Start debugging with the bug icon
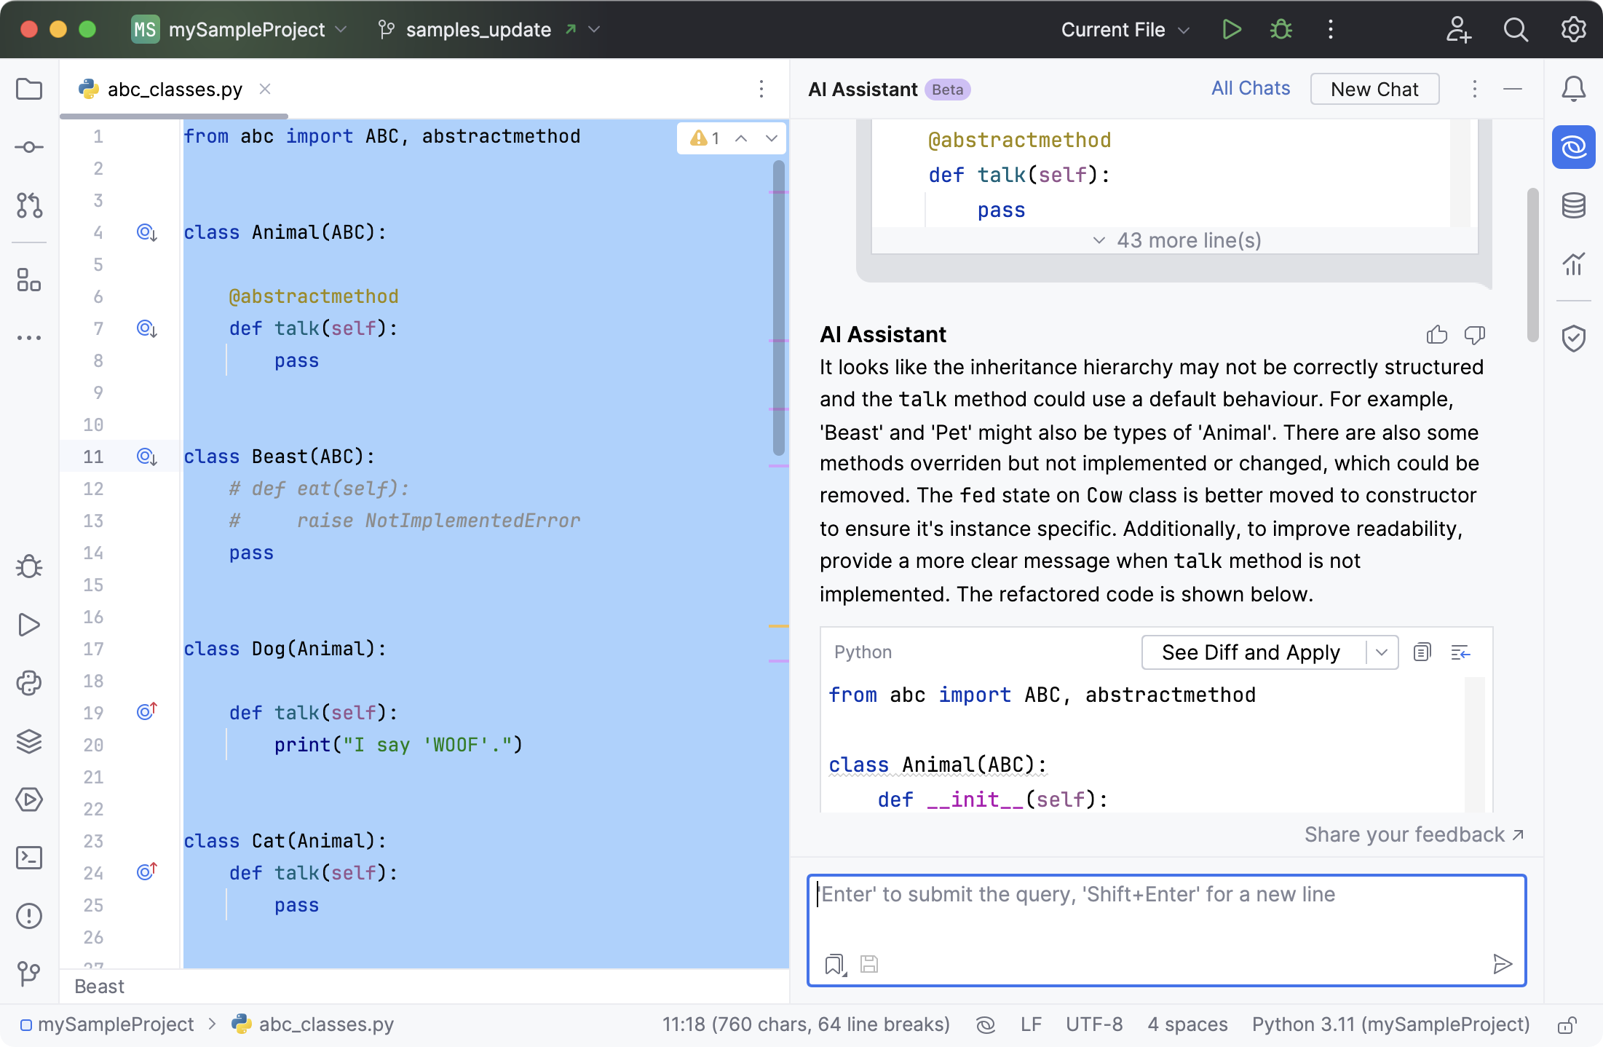The width and height of the screenshot is (1603, 1047). tap(1280, 29)
